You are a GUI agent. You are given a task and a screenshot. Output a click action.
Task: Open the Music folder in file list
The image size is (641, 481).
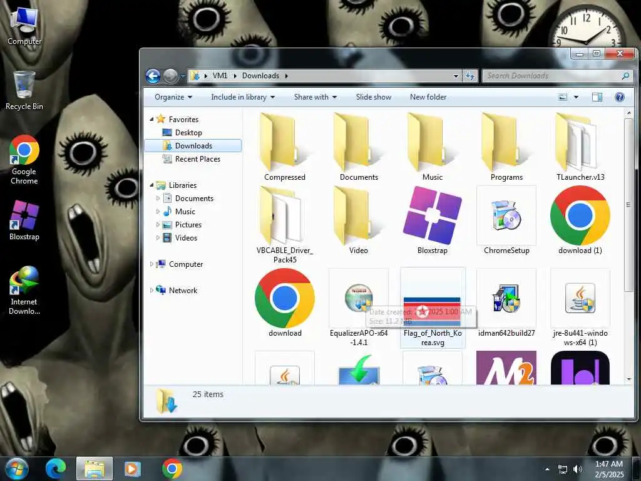point(433,147)
